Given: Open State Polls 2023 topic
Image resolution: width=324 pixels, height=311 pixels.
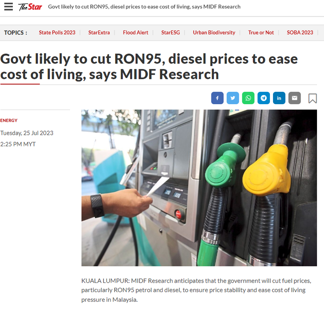Looking at the screenshot, I should [x=57, y=33].
